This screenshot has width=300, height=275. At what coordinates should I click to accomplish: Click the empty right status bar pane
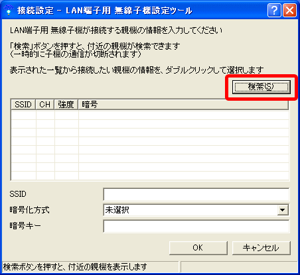click(239, 267)
